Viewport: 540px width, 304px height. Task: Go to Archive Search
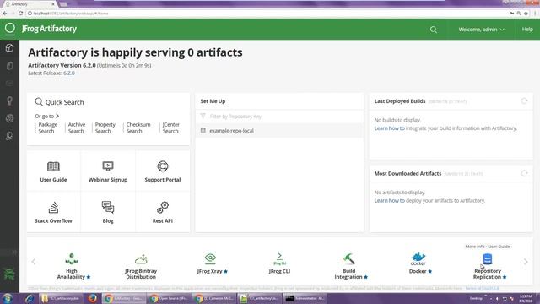[77, 128]
